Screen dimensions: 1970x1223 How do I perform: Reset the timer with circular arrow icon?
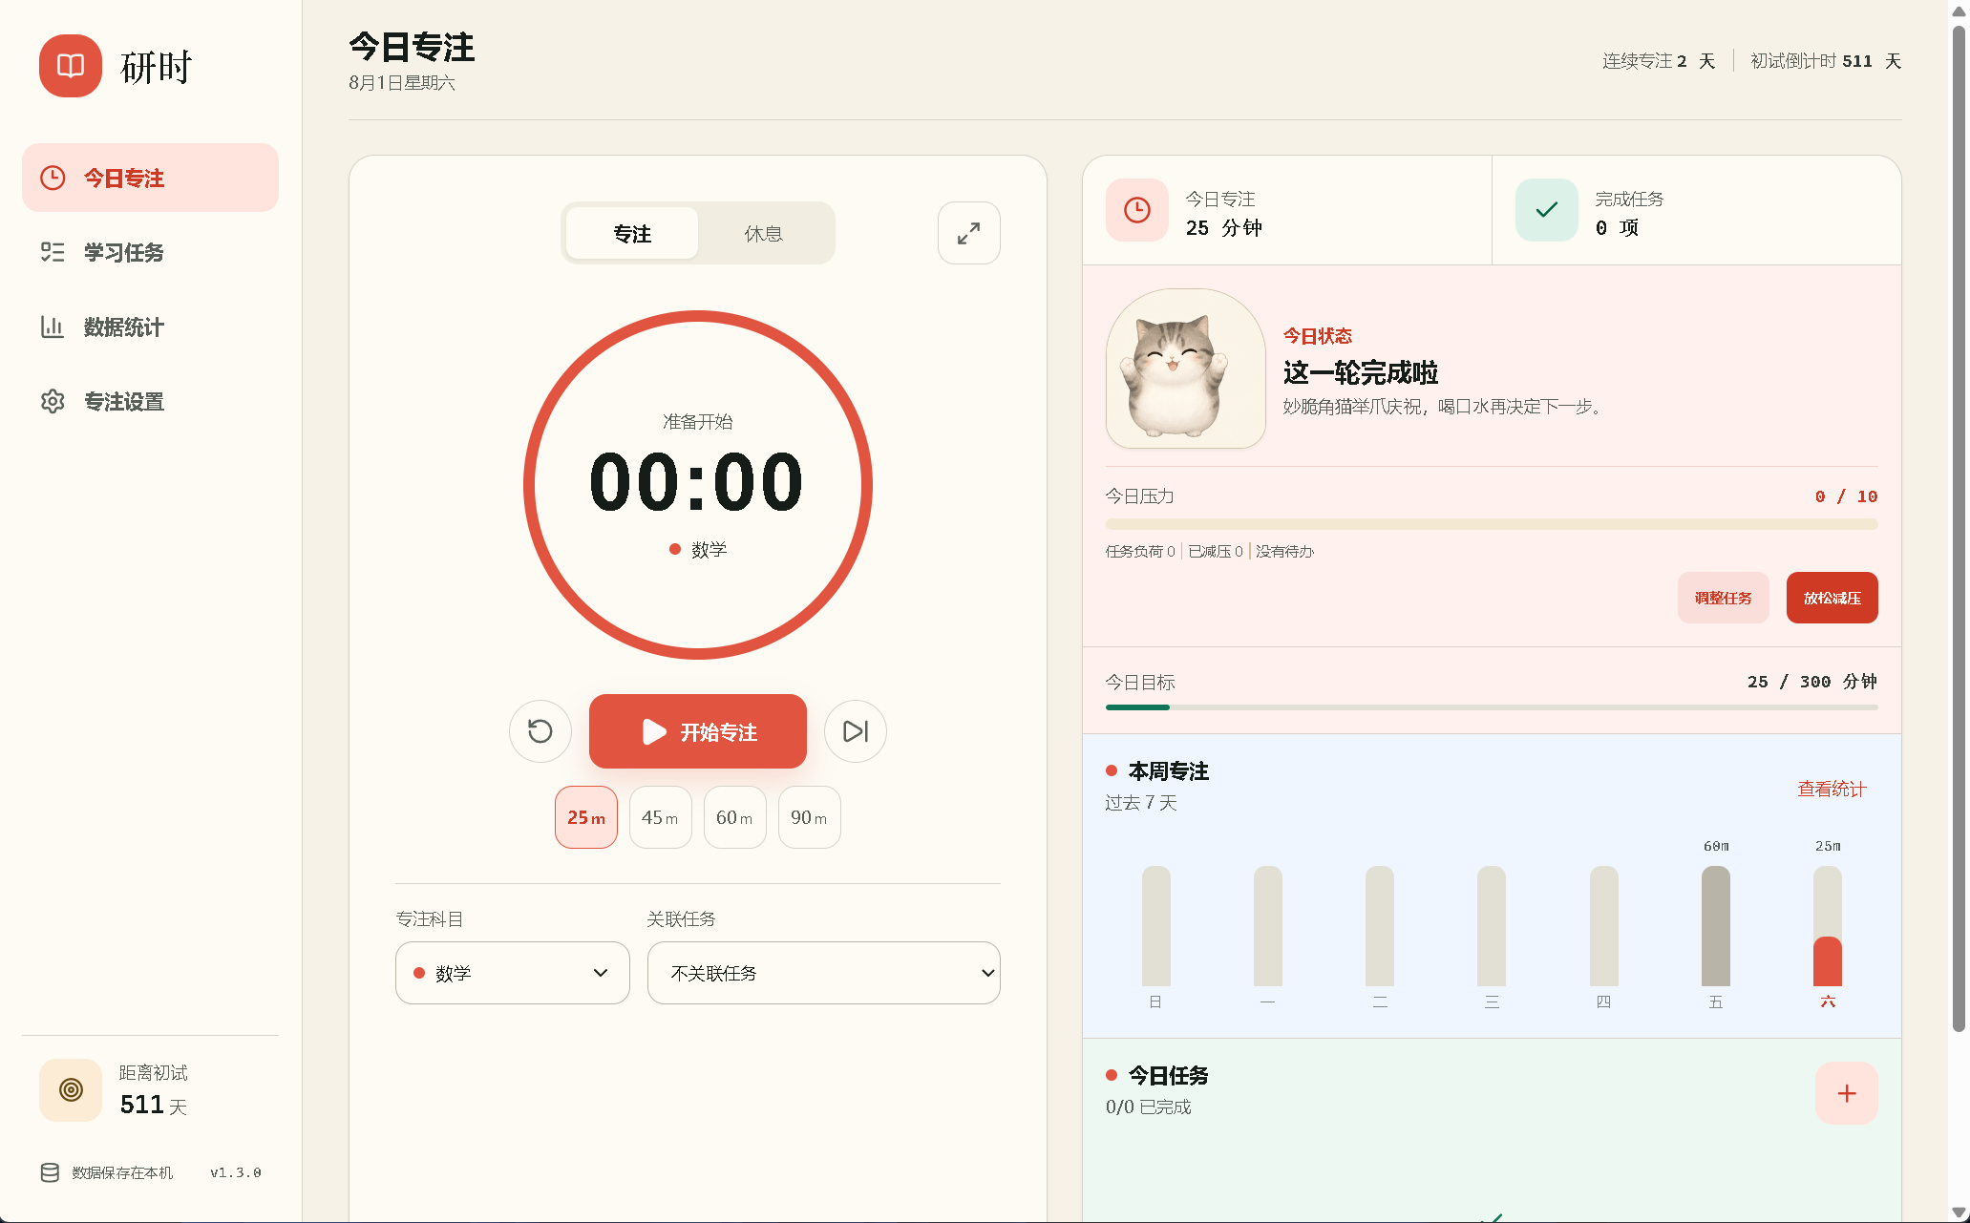pyautogui.click(x=540, y=731)
